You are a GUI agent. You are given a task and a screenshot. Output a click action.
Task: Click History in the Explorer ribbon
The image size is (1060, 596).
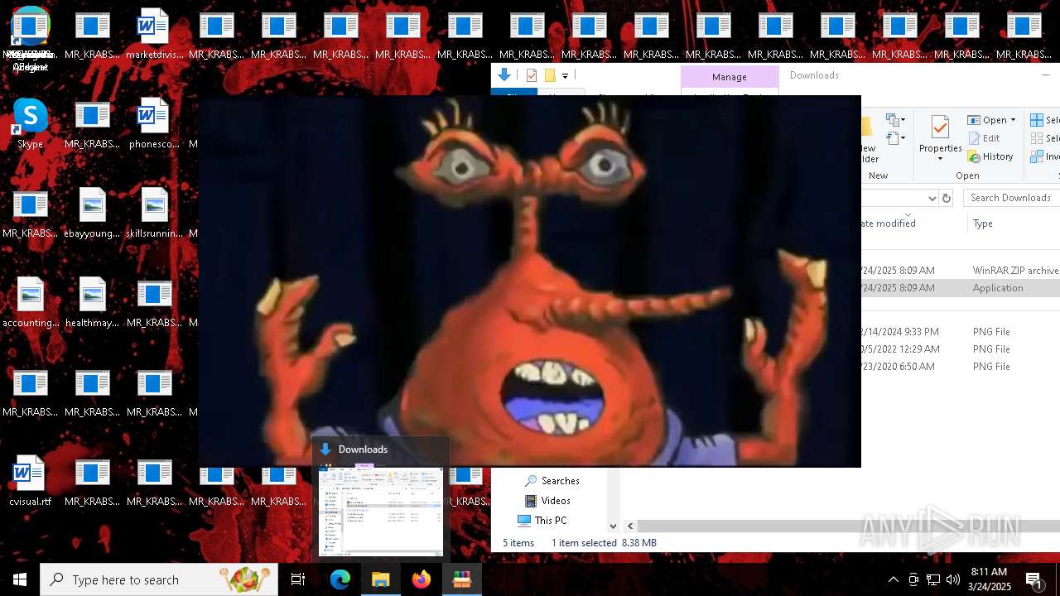pos(990,156)
